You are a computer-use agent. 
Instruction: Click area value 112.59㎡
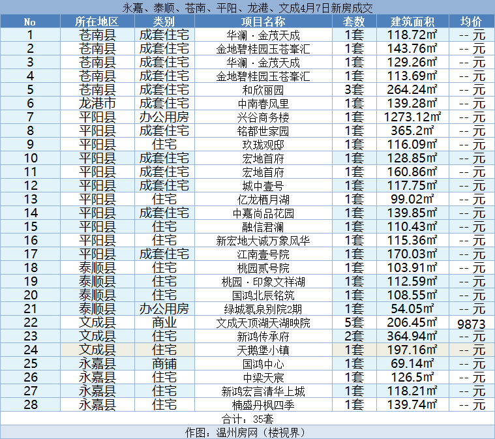(x=412, y=281)
